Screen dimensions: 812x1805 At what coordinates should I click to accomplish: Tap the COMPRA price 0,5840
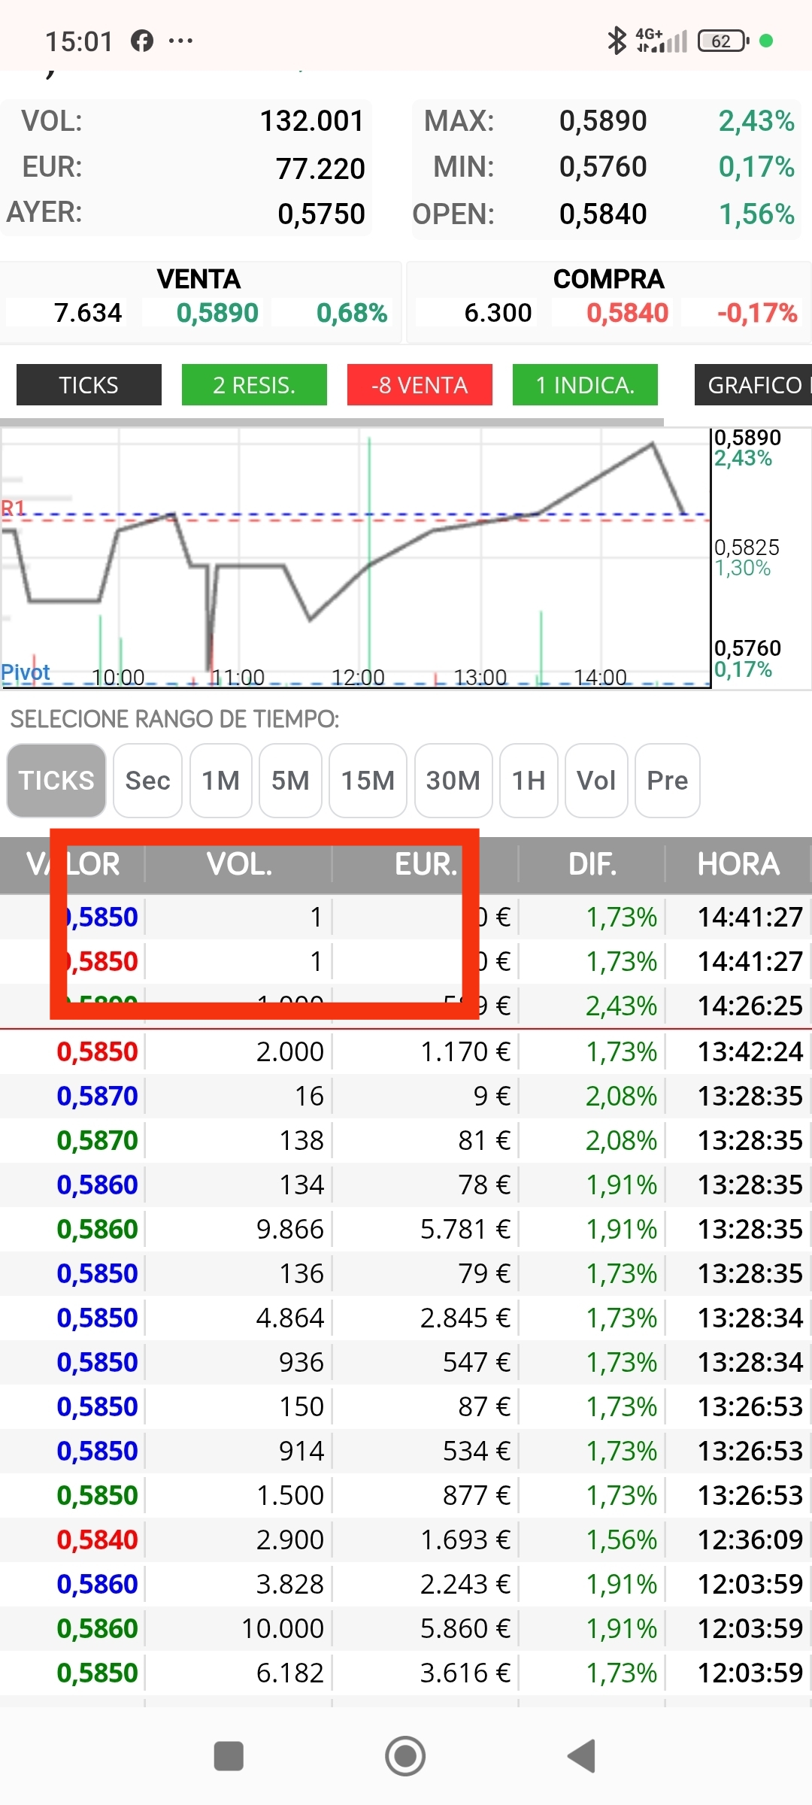[x=627, y=313]
